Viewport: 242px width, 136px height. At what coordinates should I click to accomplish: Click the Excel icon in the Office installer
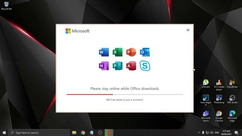coord(118,52)
